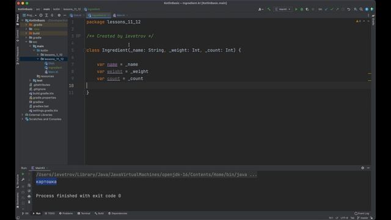Viewport: 391px width, 220px height.
Task: Toggle soft-wrap icon in Run panel
Action: point(29,185)
